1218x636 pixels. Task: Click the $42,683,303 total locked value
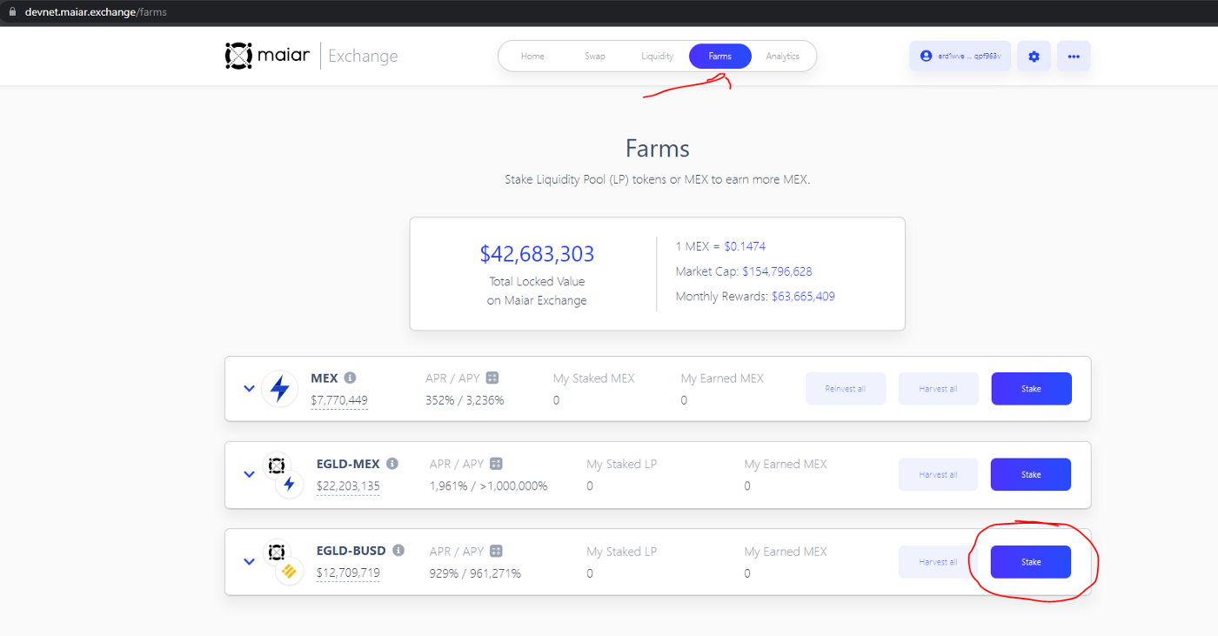[537, 254]
